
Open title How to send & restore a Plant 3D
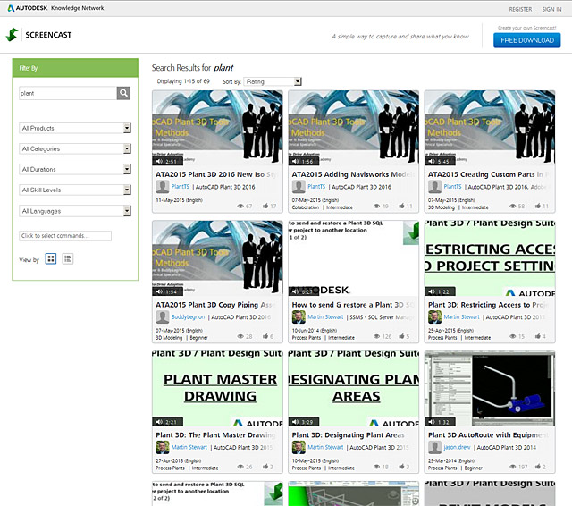click(x=353, y=305)
